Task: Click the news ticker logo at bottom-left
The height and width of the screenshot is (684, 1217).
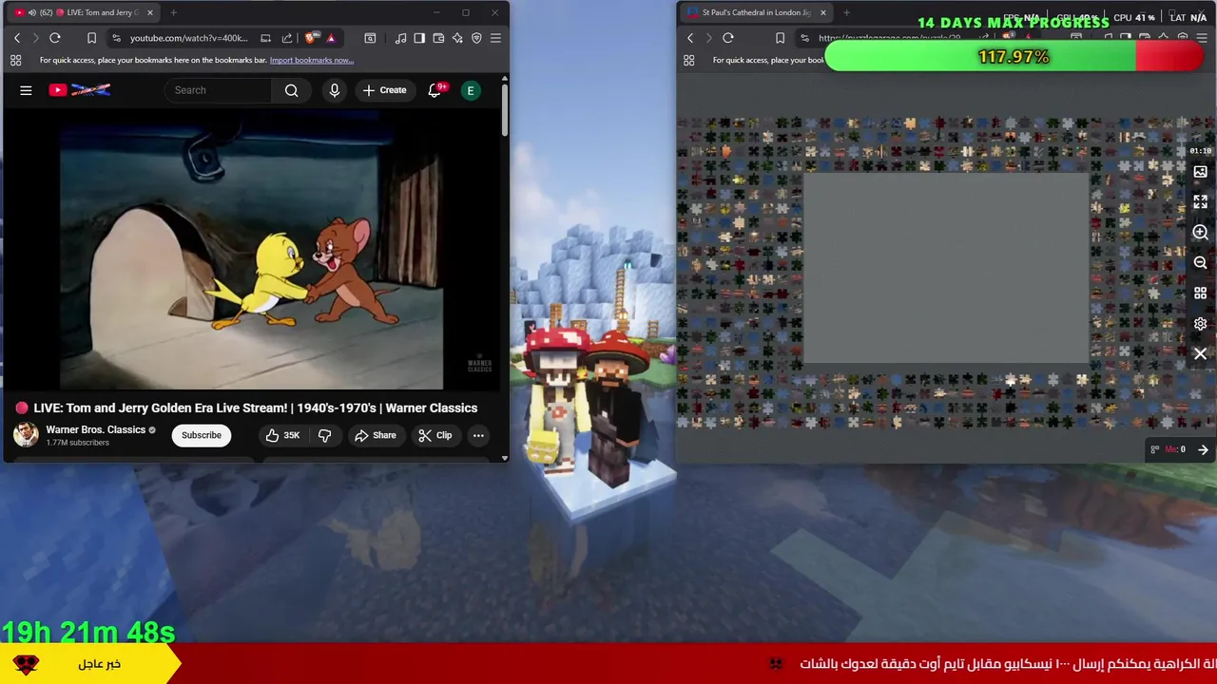Action: pos(26,664)
